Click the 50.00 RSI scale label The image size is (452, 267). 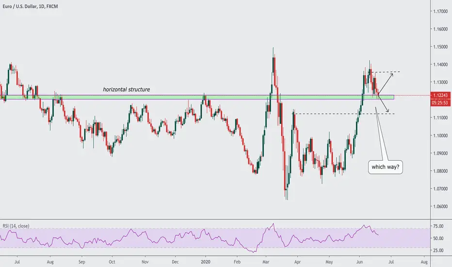pos(438,238)
